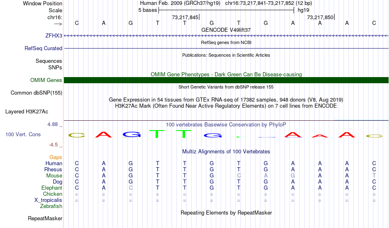Click the SNPs publications track label
This screenshot has height=228, width=389.
(x=55, y=67)
